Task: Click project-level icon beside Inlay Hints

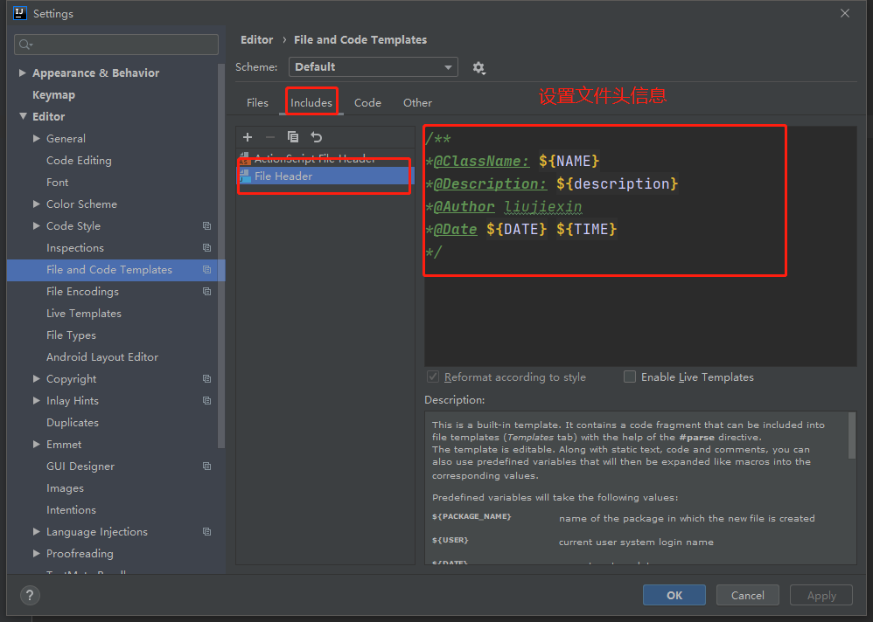Action: click(206, 401)
